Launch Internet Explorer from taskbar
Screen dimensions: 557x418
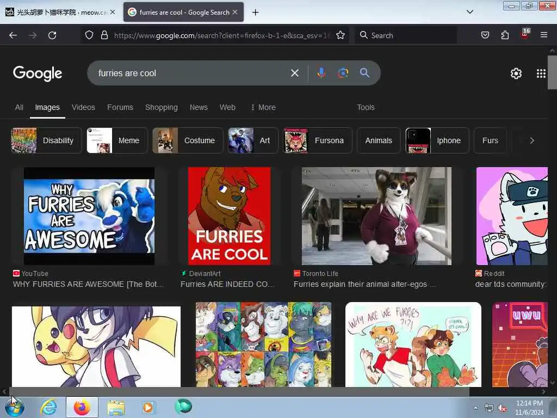coord(48,407)
